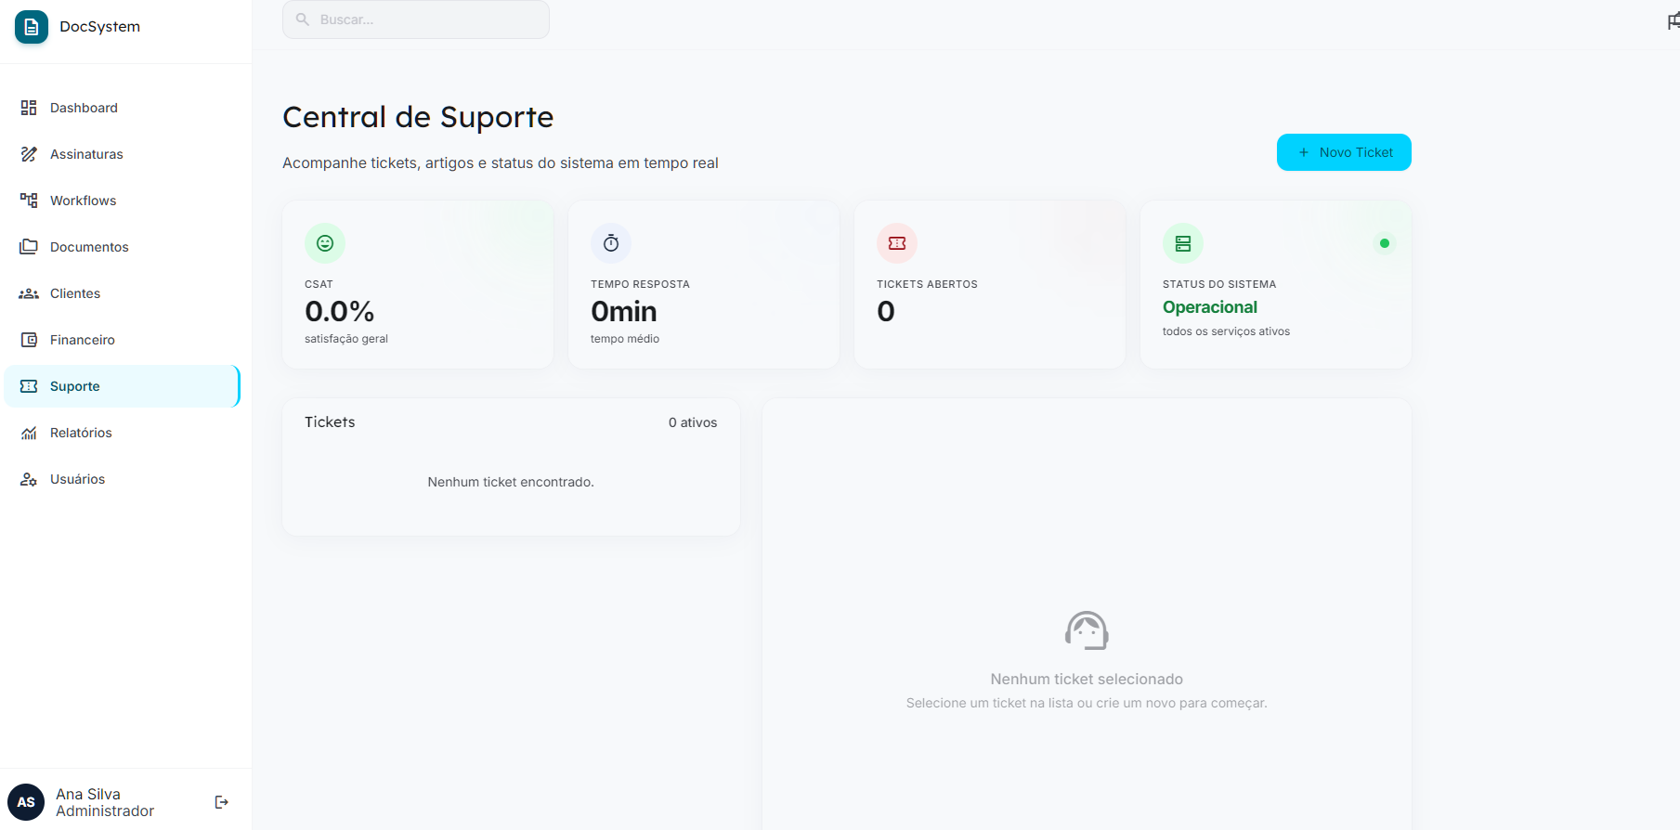This screenshot has width=1680, height=830.
Task: Click the "Tickets" panel heading
Action: point(330,421)
